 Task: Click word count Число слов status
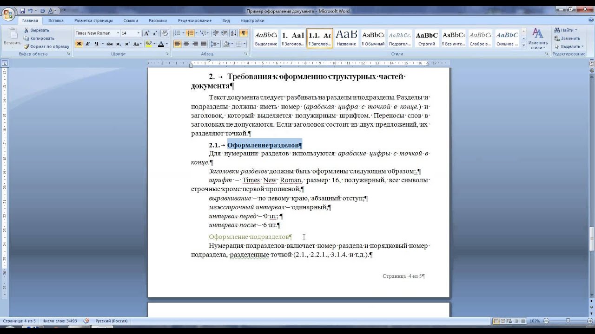point(59,321)
